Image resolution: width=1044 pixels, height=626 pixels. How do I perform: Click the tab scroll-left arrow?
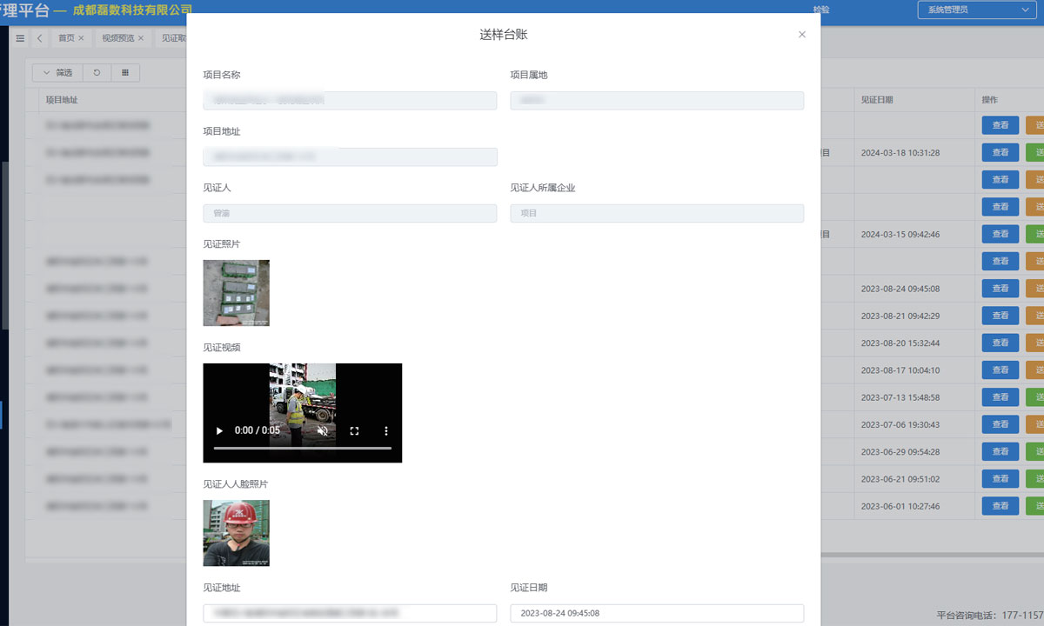[x=40, y=38]
